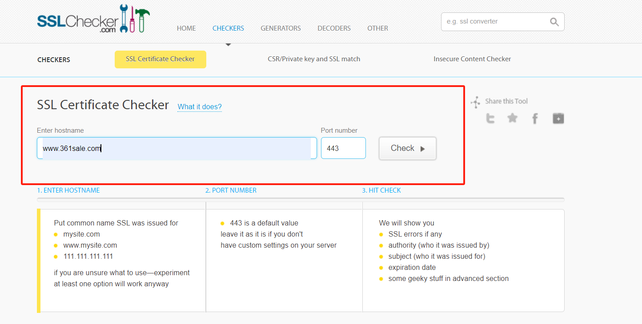Viewport: 642px width, 324px height.
Task: Share the tool on Facebook
Action: point(535,119)
